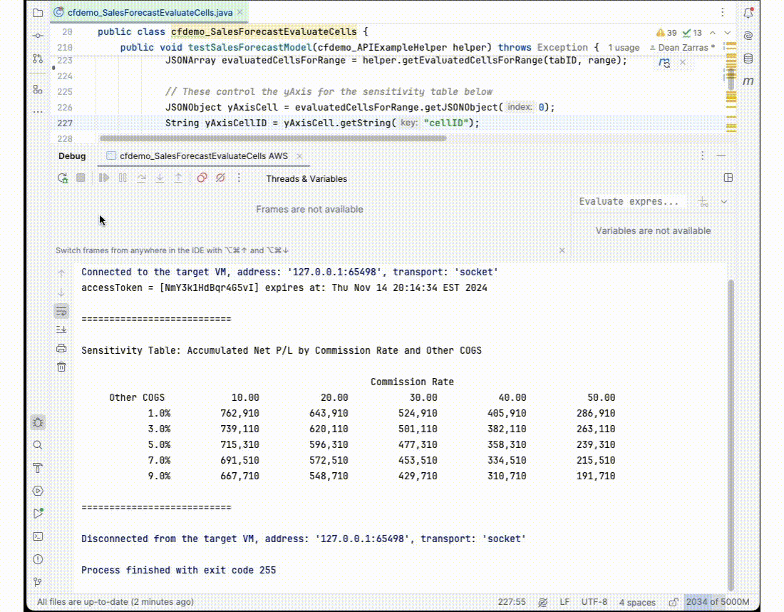Open the Maven tool window icon
The image size is (784, 612).
748,81
